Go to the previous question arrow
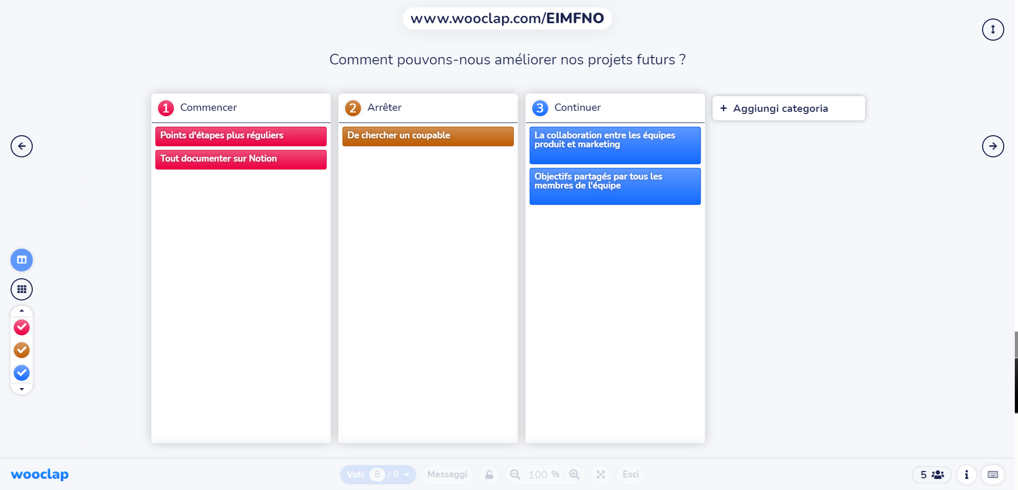Image resolution: width=1018 pixels, height=490 pixels. [x=22, y=146]
